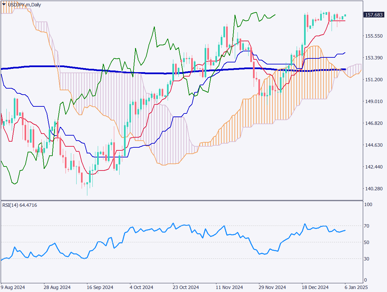Expand the symbol dropdown triangle beside USDJPY
Image resolution: width=387 pixels, height=292 pixels.
click(3, 5)
